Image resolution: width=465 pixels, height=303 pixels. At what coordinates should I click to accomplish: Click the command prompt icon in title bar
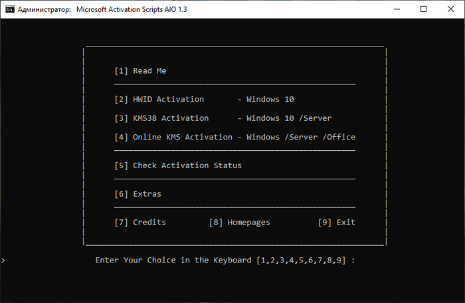[x=11, y=10]
